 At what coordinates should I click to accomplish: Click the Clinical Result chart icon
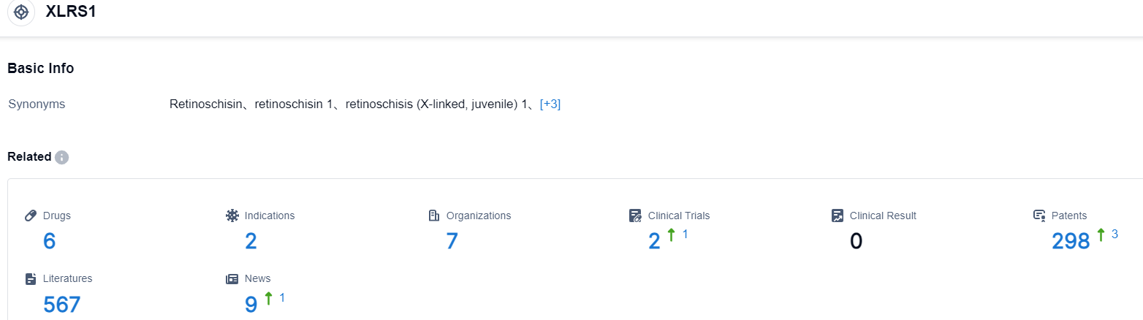pos(838,216)
